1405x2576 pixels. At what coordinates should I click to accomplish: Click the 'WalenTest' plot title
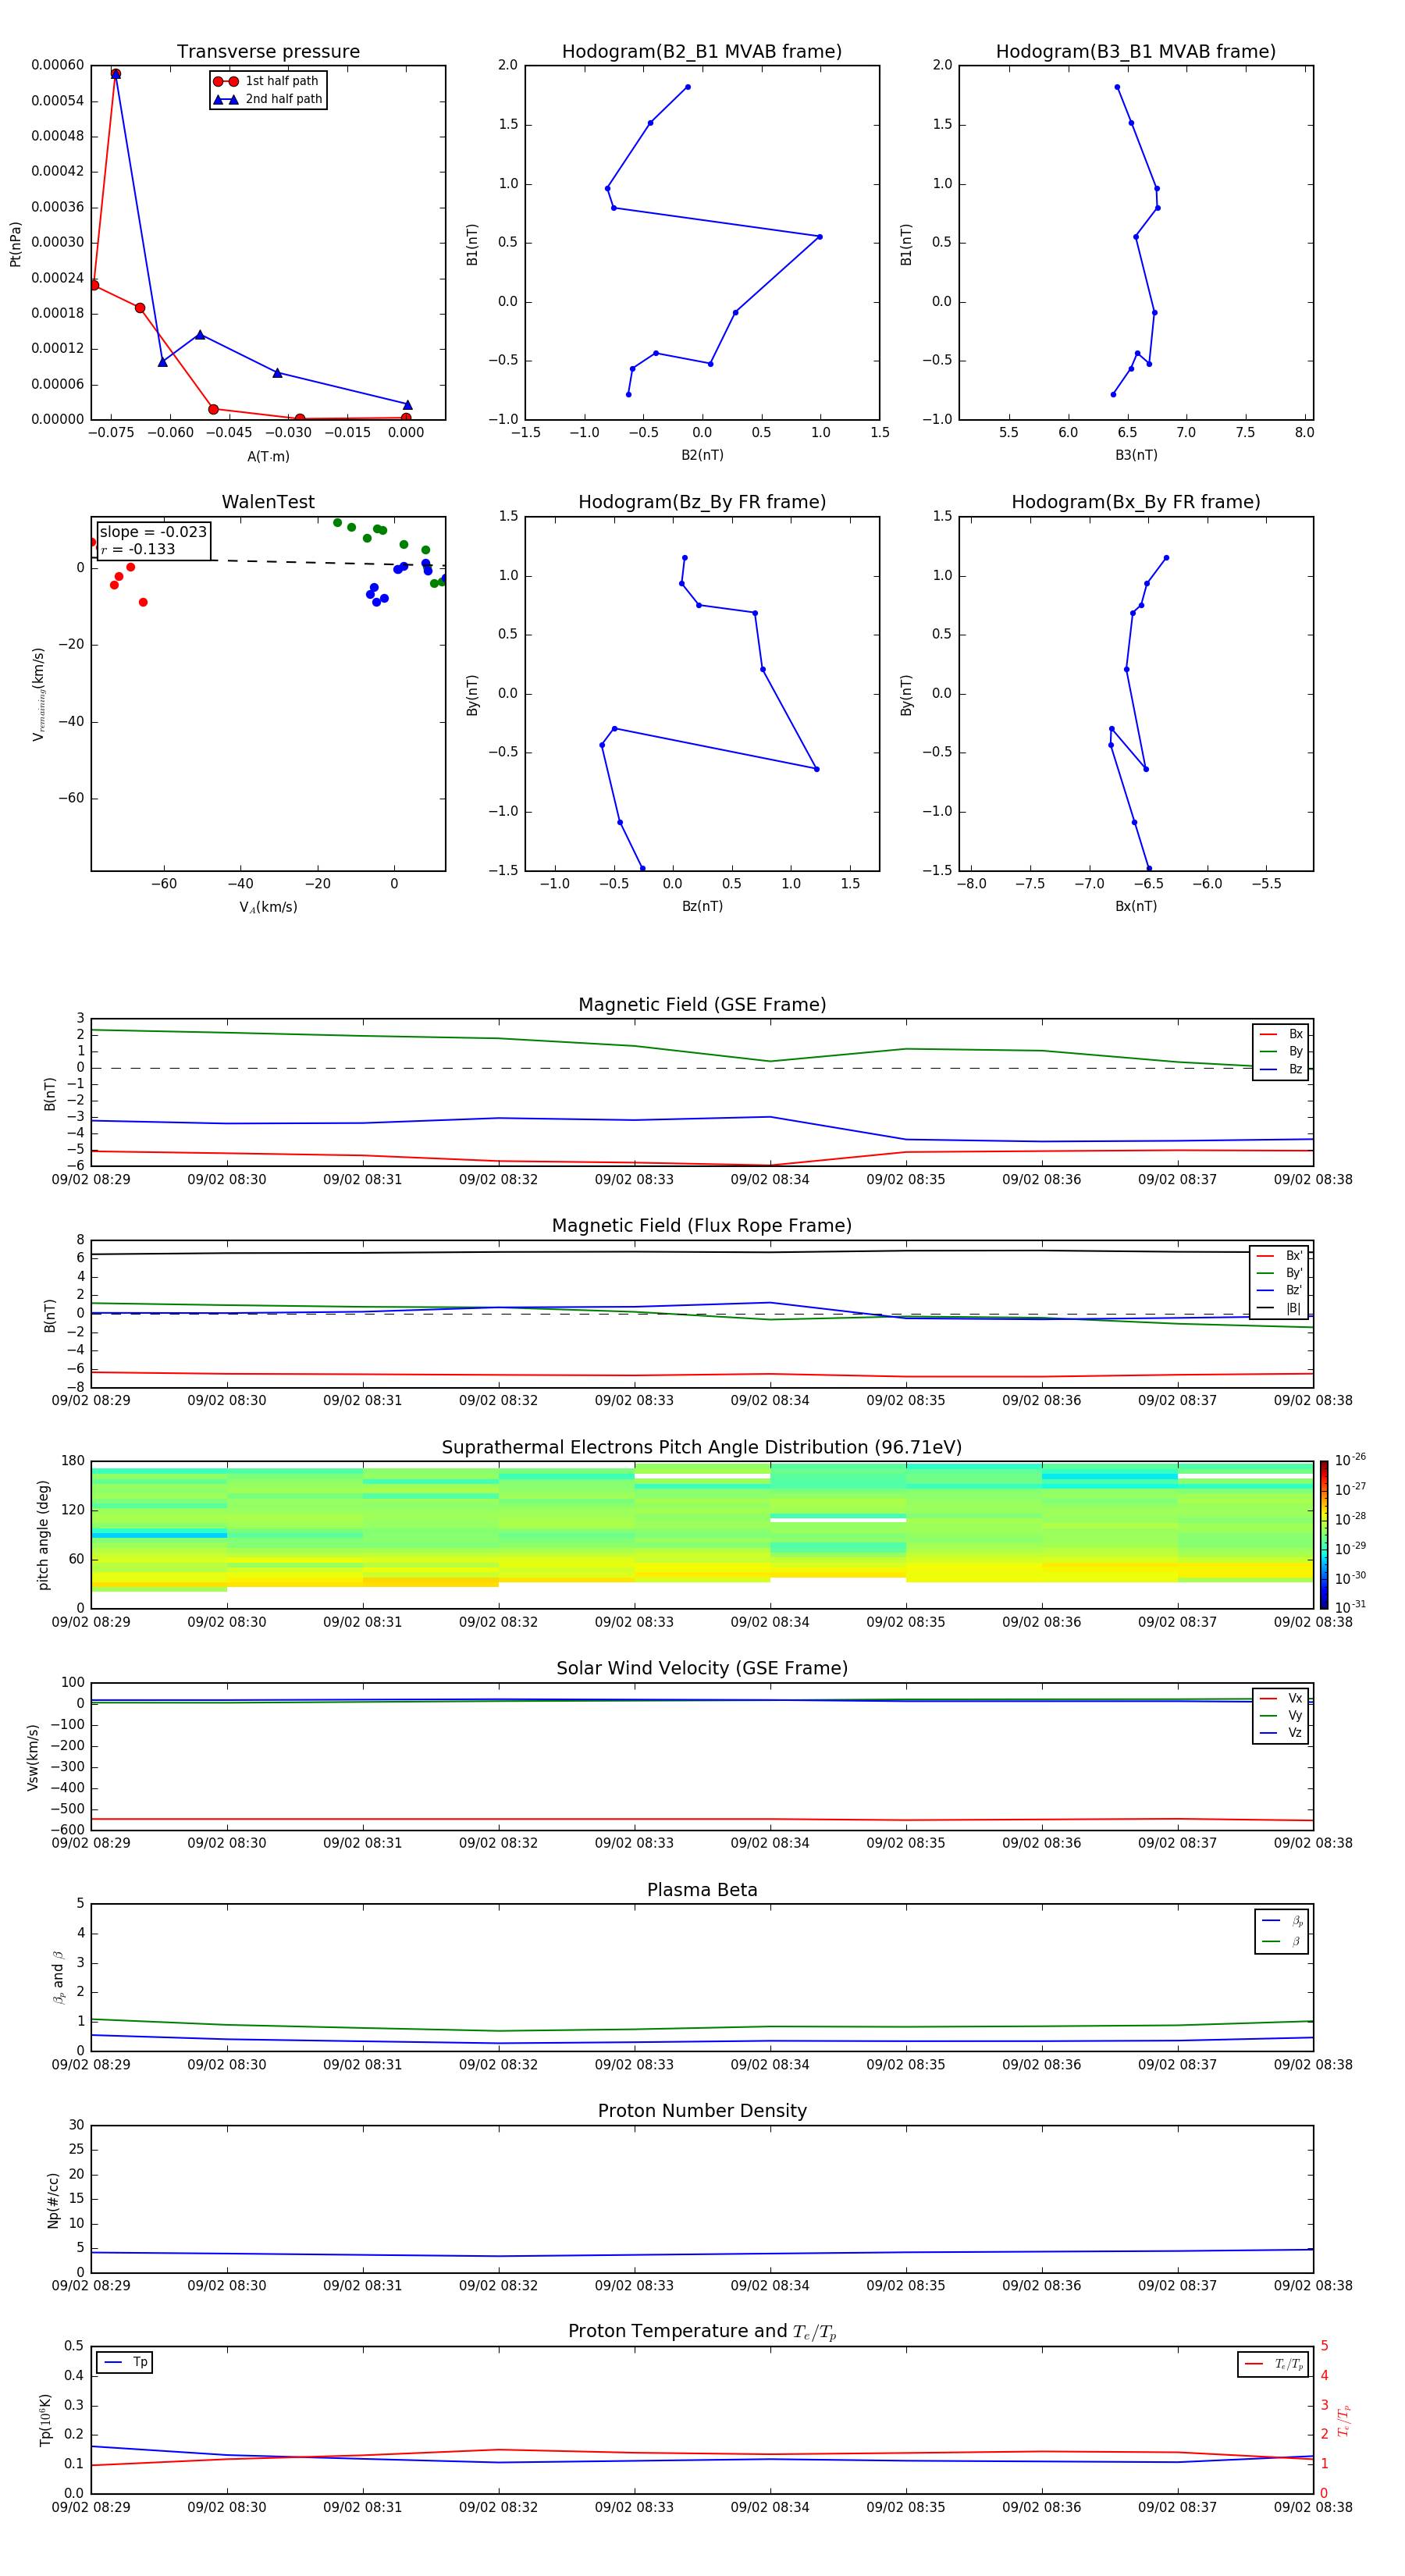tap(268, 502)
